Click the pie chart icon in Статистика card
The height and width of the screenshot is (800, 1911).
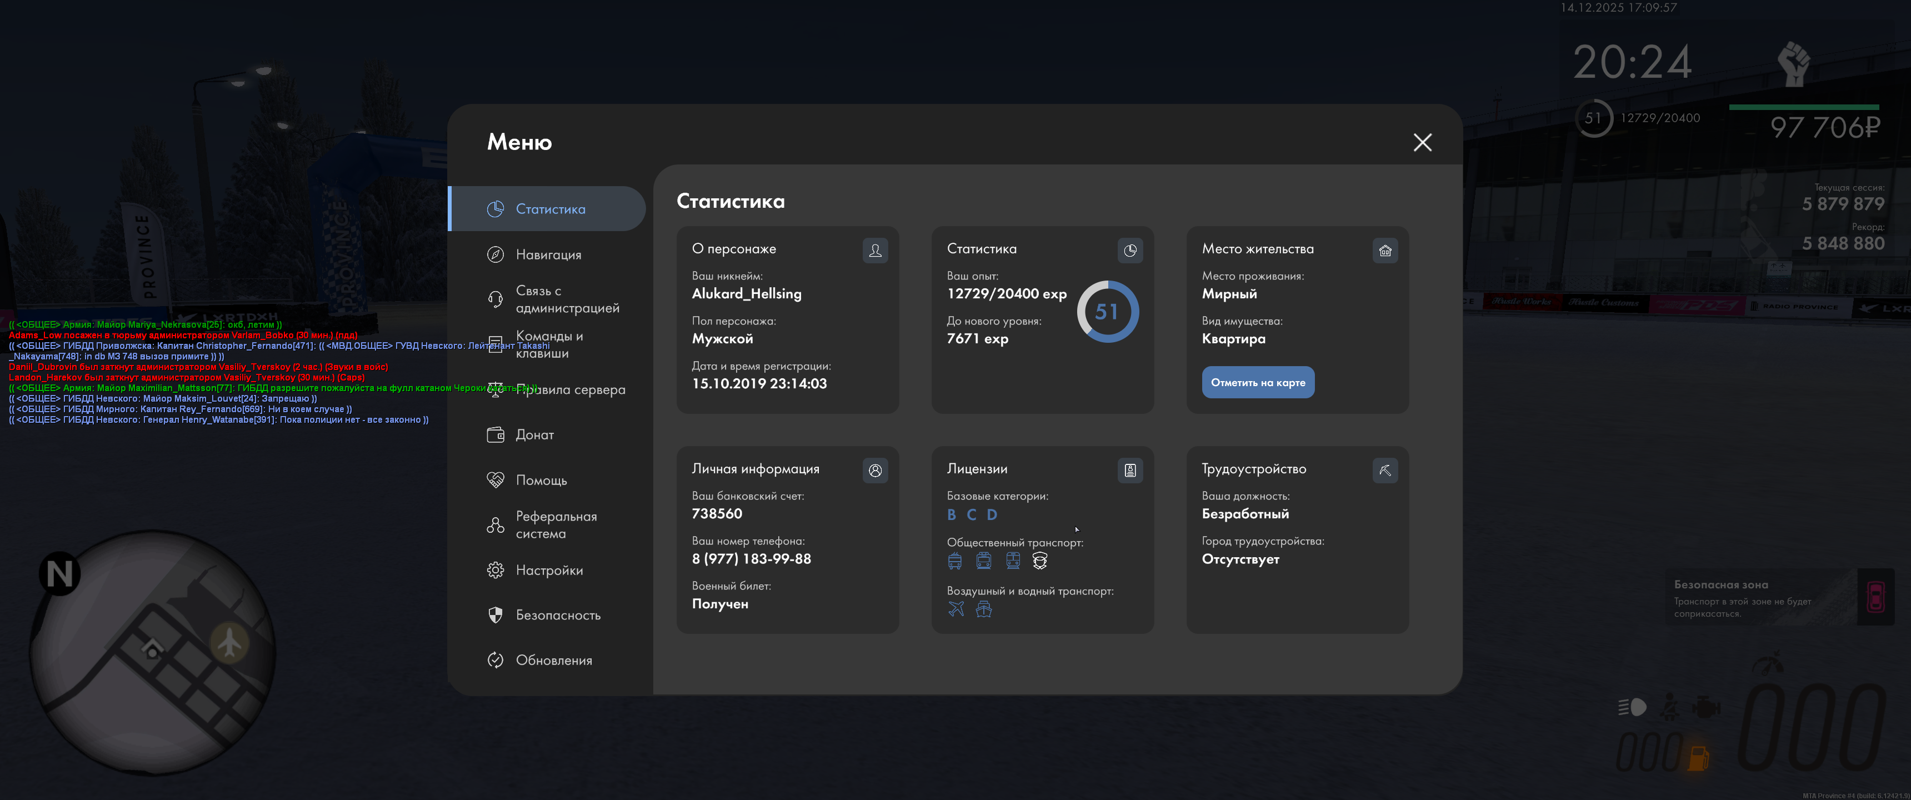1129,251
